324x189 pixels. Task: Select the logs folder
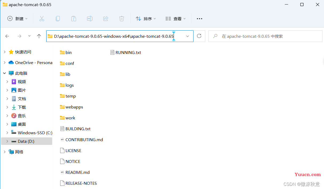(x=67, y=85)
